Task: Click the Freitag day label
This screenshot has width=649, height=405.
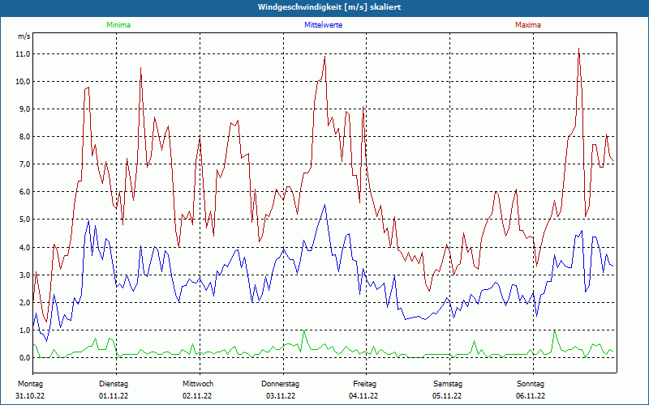Action: click(364, 384)
